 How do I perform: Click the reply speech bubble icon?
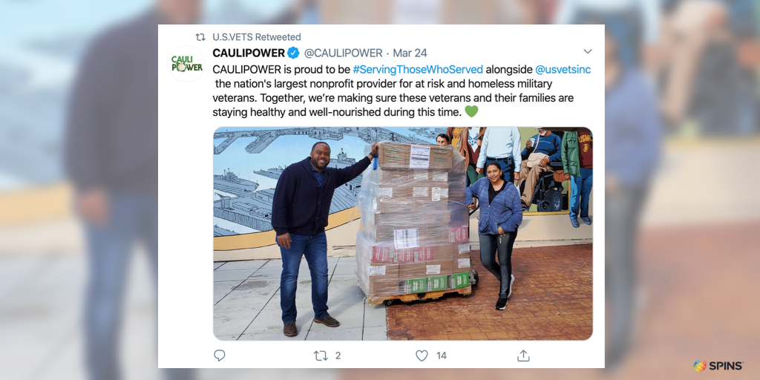(x=220, y=356)
